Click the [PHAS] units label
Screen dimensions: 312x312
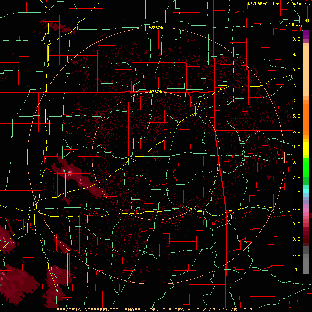[293, 24]
